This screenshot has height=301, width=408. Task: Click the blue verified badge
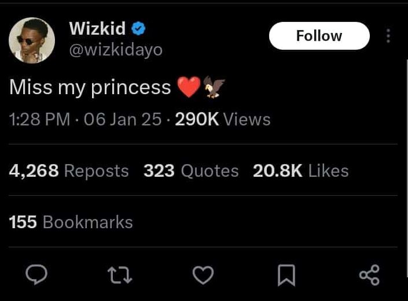coord(138,28)
